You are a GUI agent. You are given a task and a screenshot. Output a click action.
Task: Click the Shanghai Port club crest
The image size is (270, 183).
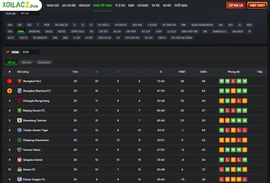coord(20,81)
